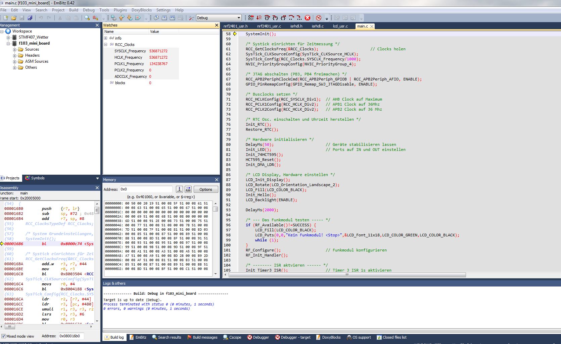Click the red stop debugger icon
Image resolution: width=561 pixels, height=344 pixels.
pos(307,18)
